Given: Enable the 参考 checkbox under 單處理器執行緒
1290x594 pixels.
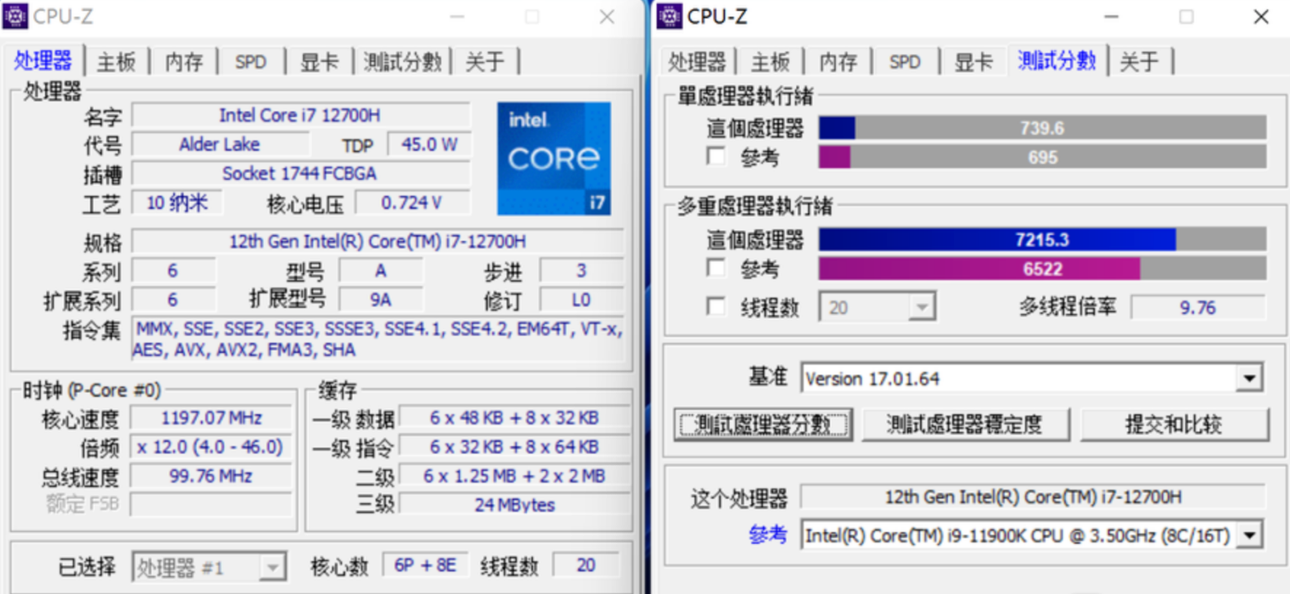Looking at the screenshot, I should [x=715, y=156].
